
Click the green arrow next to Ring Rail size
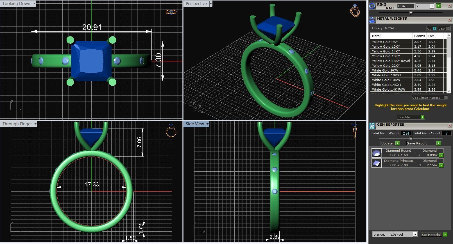(x=439, y=6)
